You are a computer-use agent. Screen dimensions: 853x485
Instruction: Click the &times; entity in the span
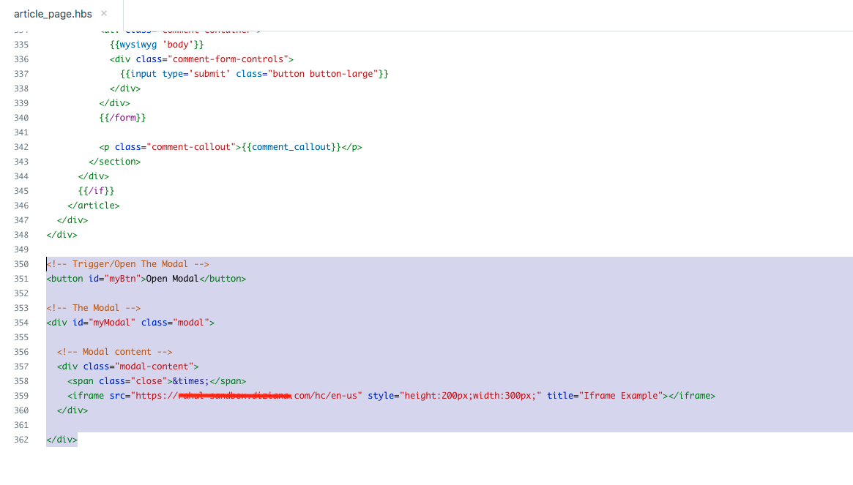190,381
